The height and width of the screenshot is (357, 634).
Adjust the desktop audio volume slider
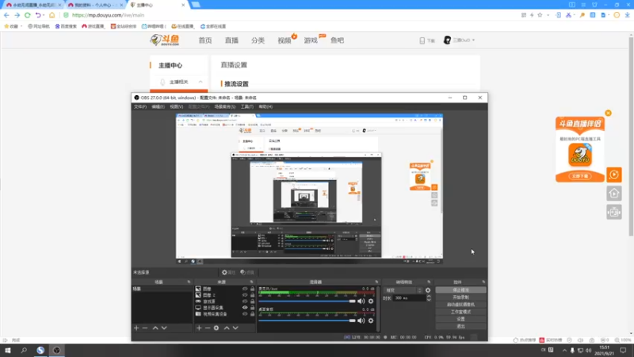pyautogui.click(x=307, y=321)
